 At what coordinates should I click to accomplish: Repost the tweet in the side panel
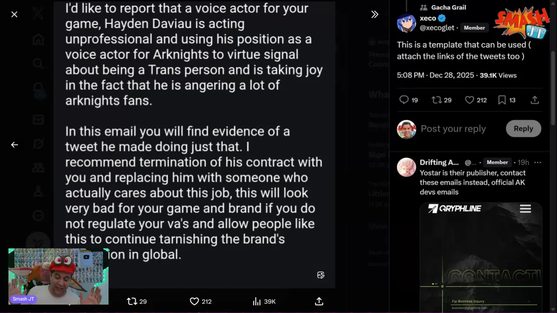[436, 100]
